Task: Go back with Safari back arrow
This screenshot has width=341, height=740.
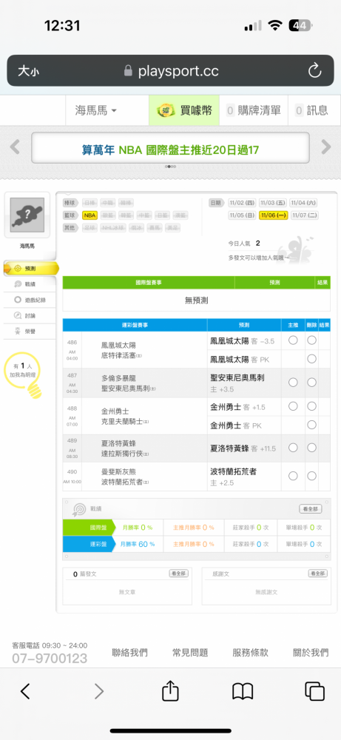Action: click(25, 691)
